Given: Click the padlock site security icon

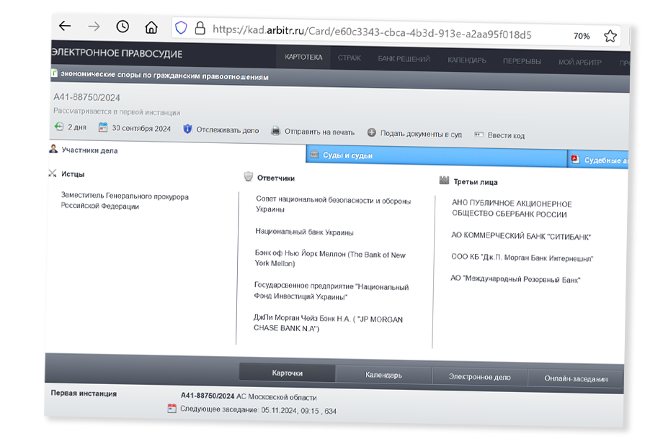Looking at the screenshot, I should click(x=200, y=28).
